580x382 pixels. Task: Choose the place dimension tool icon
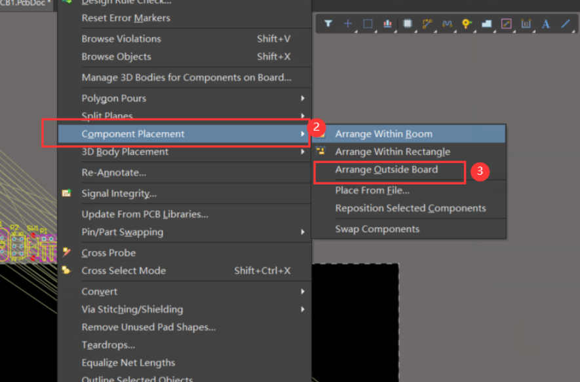526,24
